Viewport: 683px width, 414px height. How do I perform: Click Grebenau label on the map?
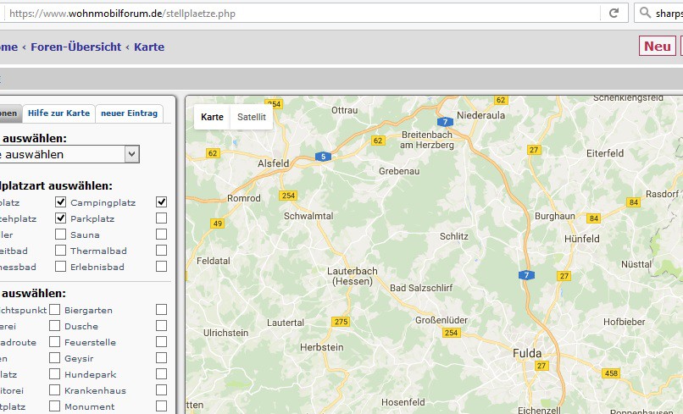399,171
